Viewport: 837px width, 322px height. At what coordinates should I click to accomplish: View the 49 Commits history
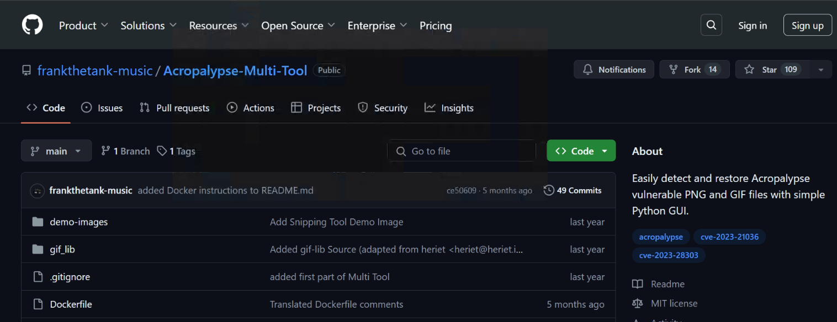[x=573, y=190]
